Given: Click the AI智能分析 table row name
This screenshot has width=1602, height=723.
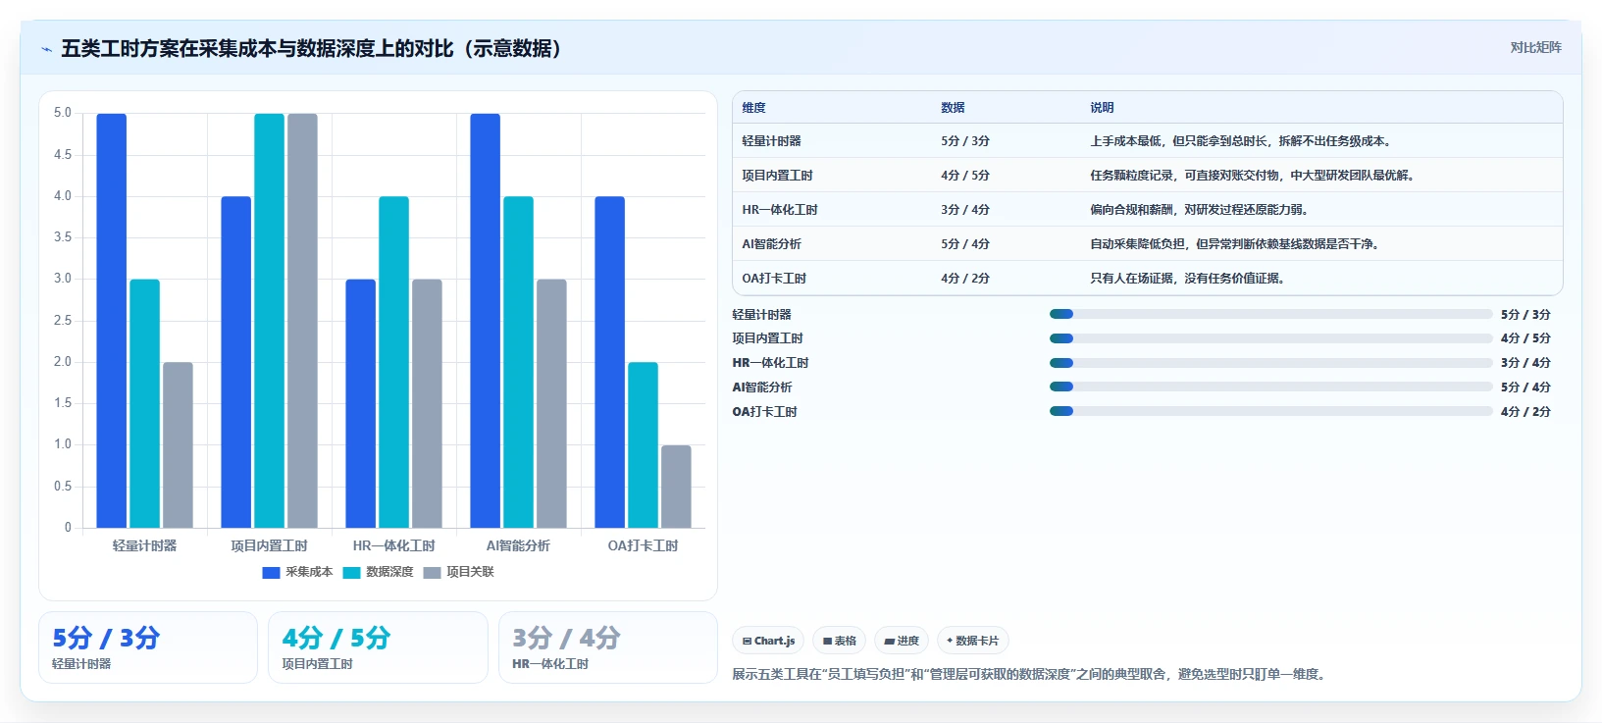Looking at the screenshot, I should 771,244.
